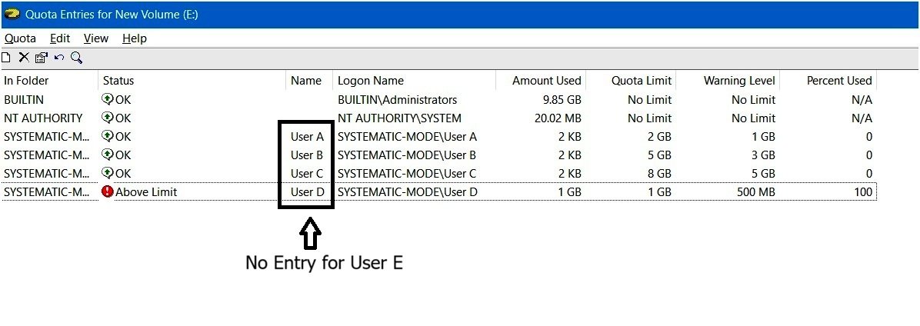The height and width of the screenshot is (326, 920).
Task: Open the Edit menu
Action: 60,38
